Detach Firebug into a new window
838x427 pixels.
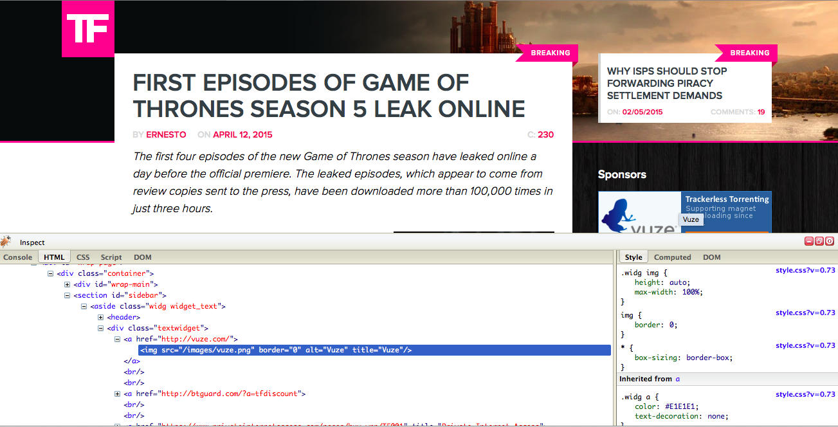pos(819,242)
